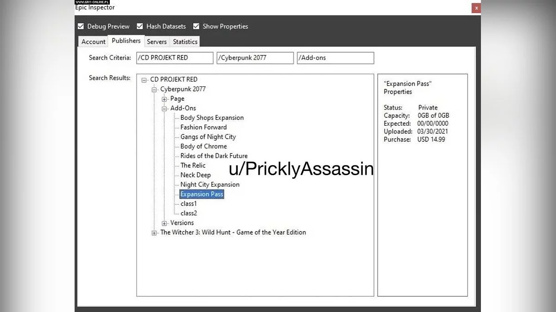This screenshot has height=312, width=556.
Task: Select the Cyberpunk 2077 tree item
Action: (x=183, y=89)
